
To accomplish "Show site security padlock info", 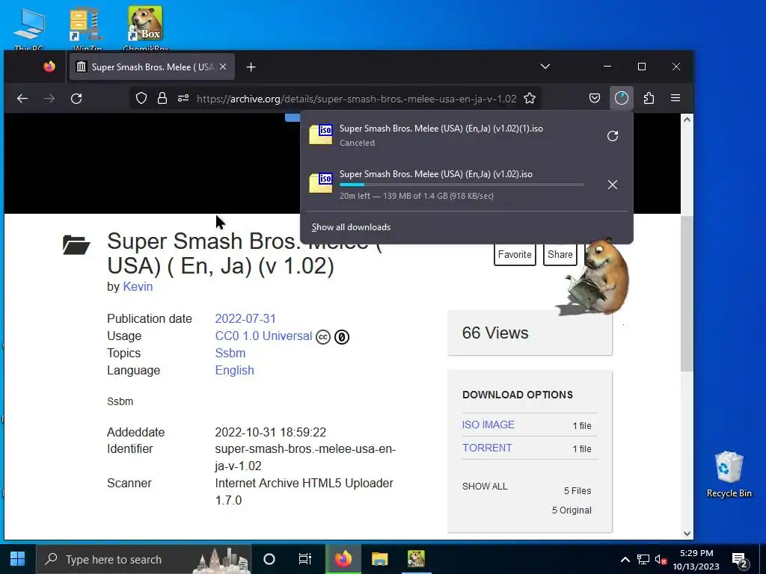I will (x=162, y=99).
